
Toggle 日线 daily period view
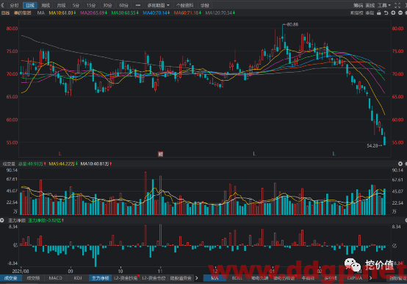pyautogui.click(x=30, y=5)
